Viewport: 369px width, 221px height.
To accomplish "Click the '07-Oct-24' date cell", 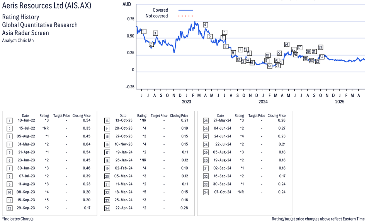I will (223, 192).
